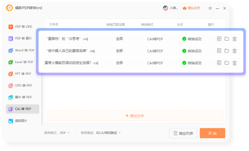Open the hamburger menu in title bar
Viewport: 249px width, 151px height.
[210, 8]
